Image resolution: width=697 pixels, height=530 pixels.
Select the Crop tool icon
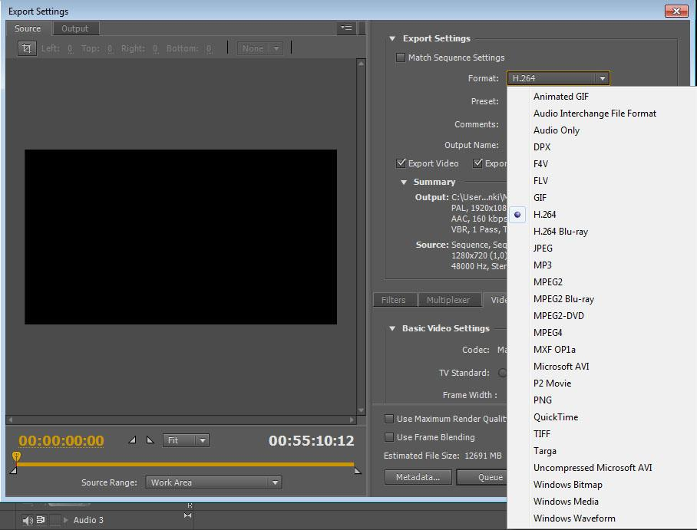pos(27,48)
